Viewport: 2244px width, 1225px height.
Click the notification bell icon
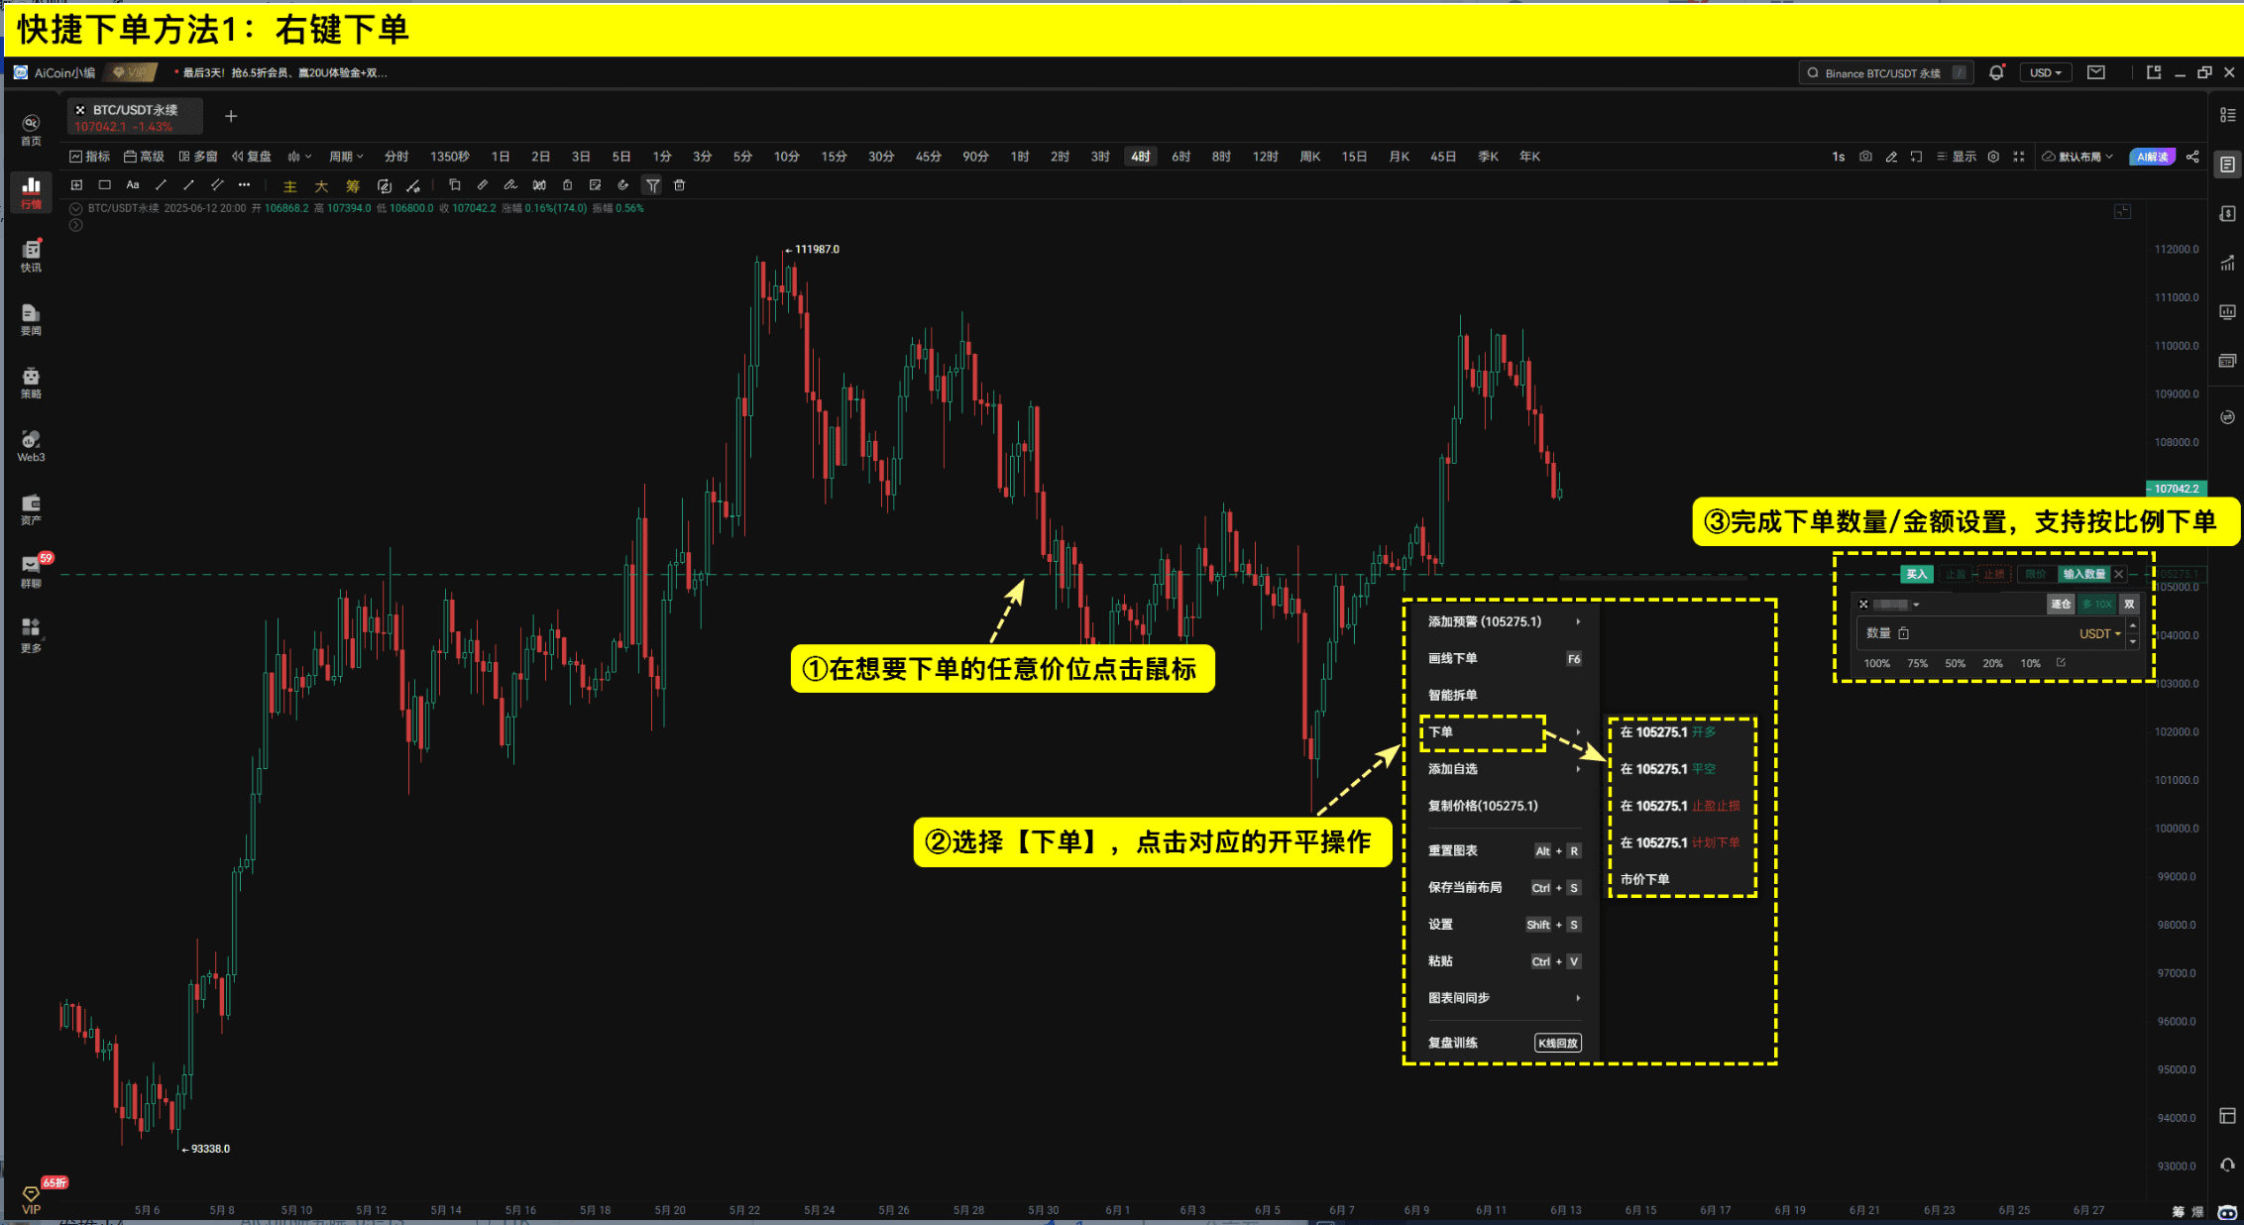pyautogui.click(x=1996, y=72)
